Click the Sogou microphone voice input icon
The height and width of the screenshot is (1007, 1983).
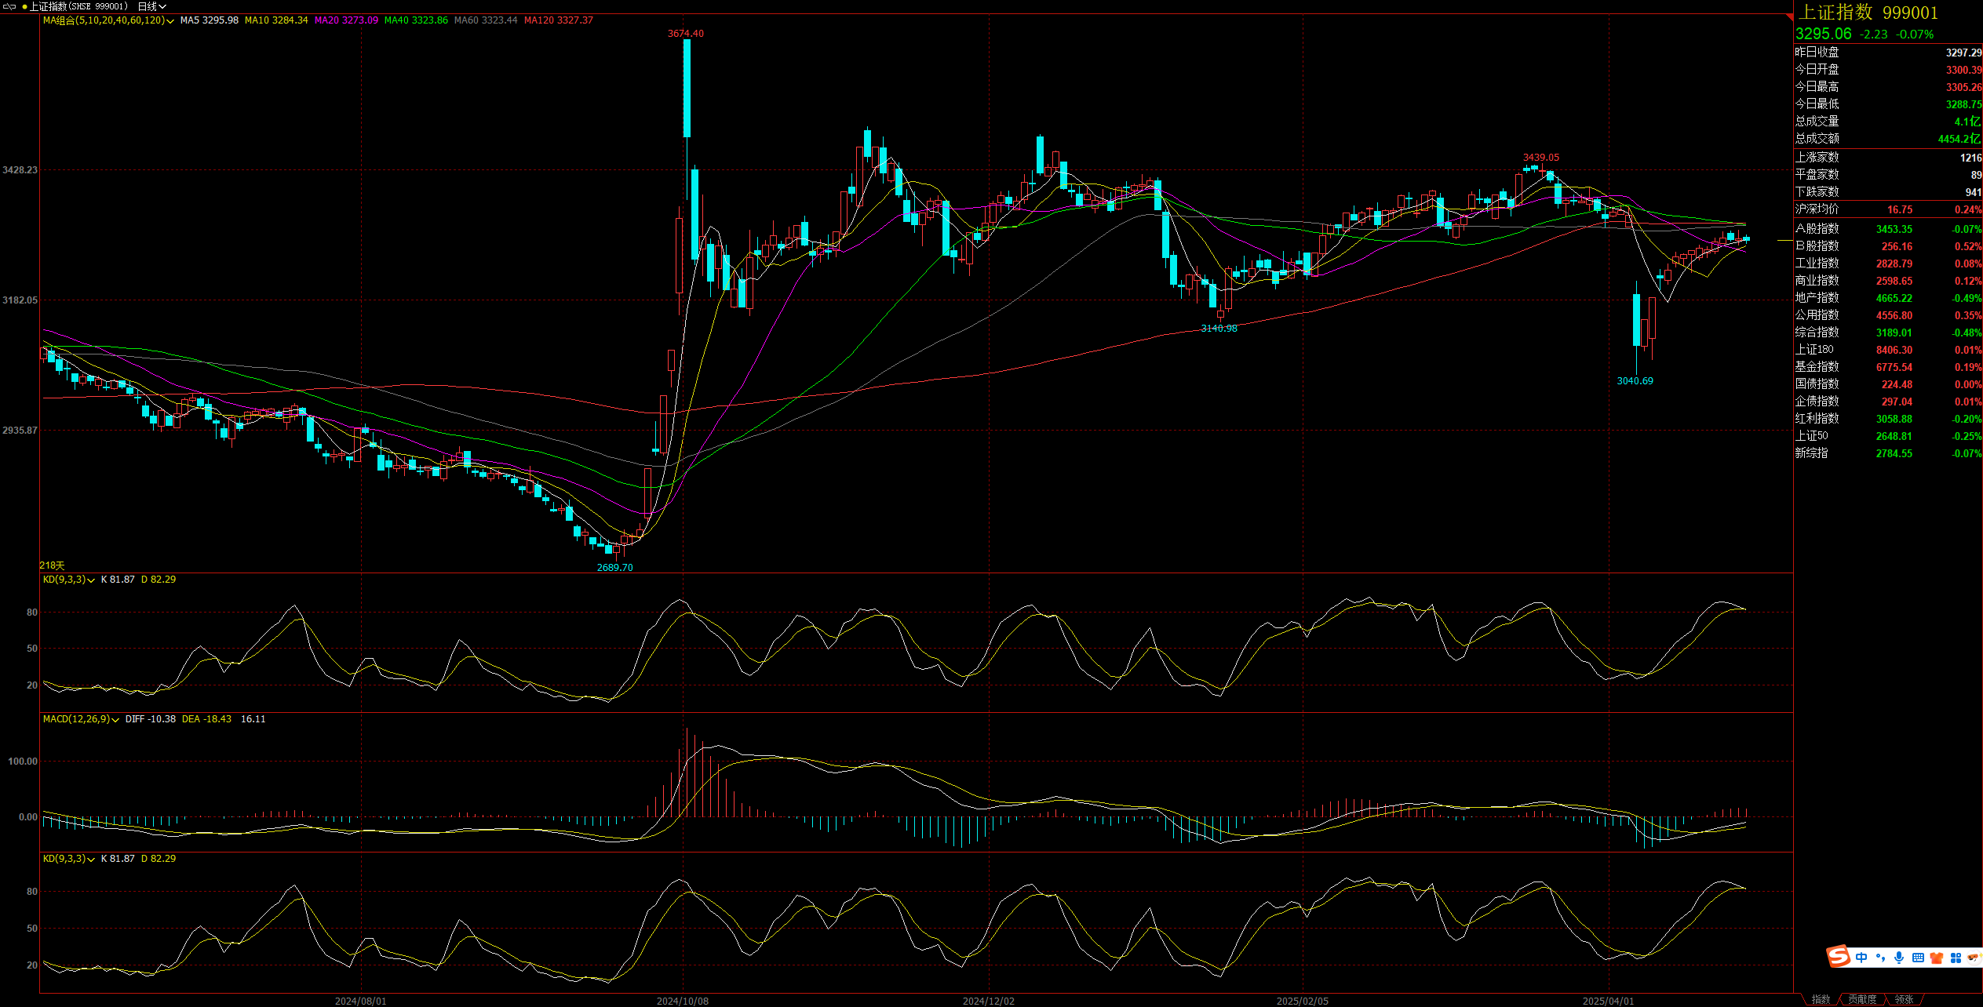coord(1899,958)
